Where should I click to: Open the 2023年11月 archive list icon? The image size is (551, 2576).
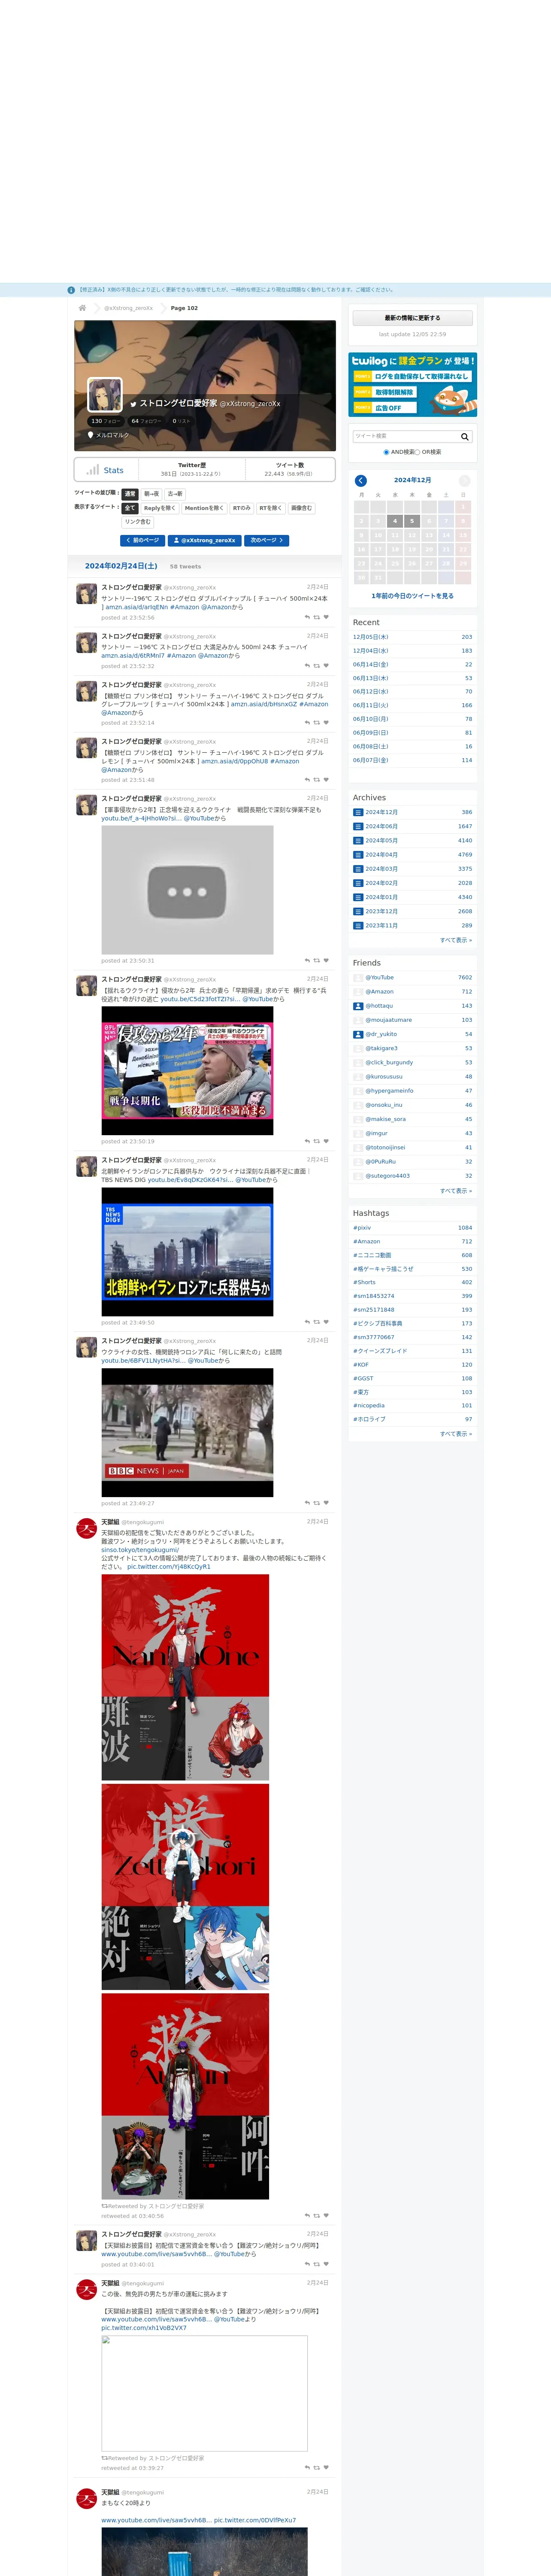pos(358,925)
